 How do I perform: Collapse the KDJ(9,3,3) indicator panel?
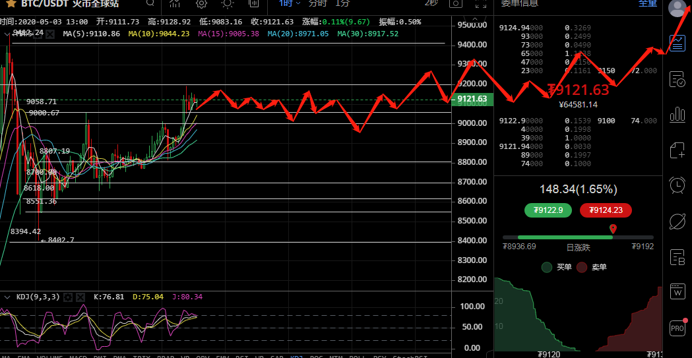pos(7,297)
